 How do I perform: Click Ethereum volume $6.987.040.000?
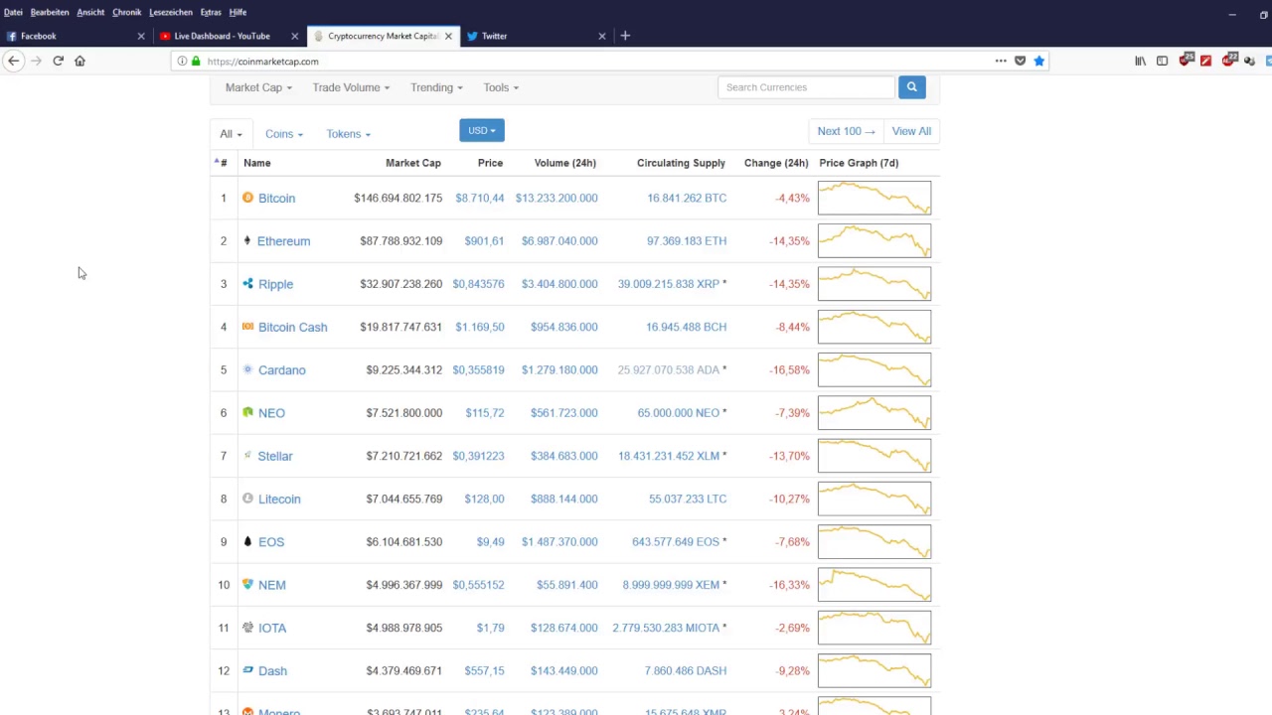click(x=559, y=240)
